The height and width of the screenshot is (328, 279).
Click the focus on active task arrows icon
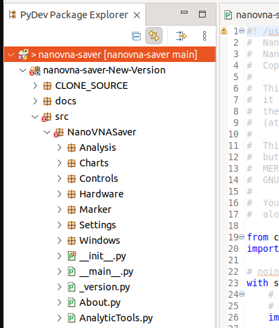[x=182, y=36]
